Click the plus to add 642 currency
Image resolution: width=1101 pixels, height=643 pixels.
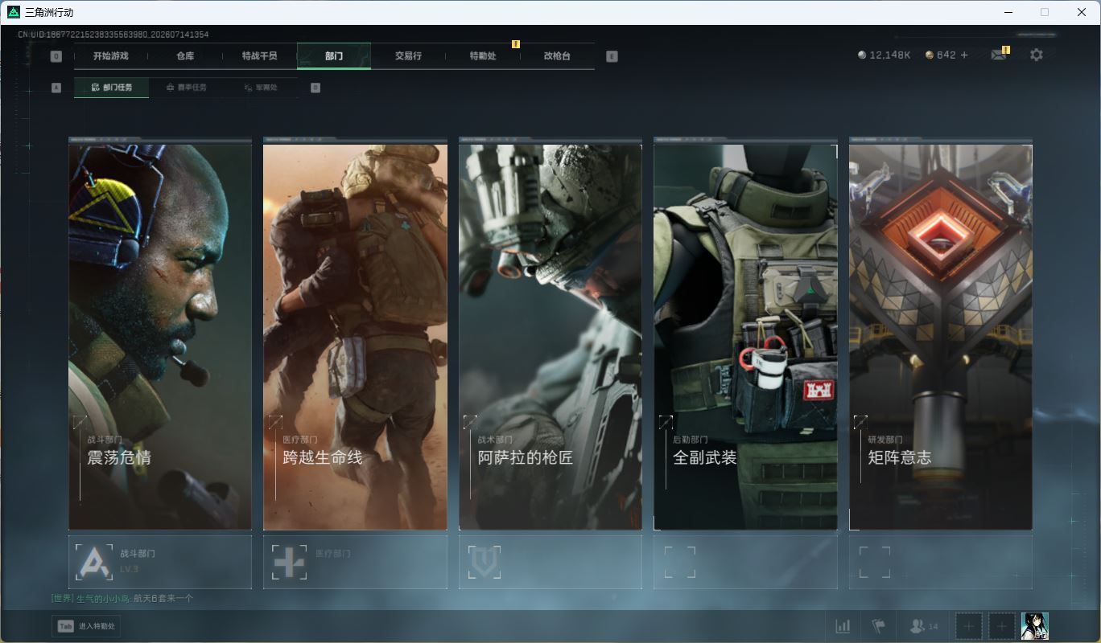coord(964,55)
